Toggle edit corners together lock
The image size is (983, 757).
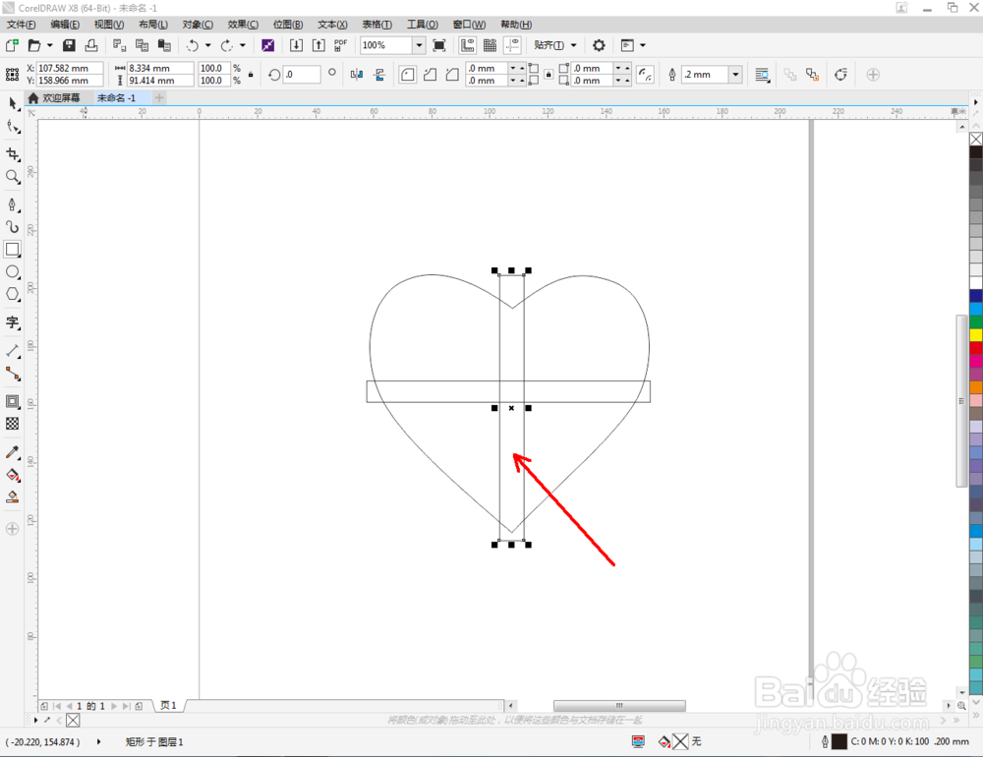pos(549,75)
